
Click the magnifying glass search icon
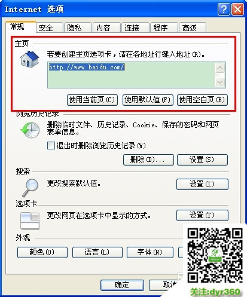[x=30, y=188]
